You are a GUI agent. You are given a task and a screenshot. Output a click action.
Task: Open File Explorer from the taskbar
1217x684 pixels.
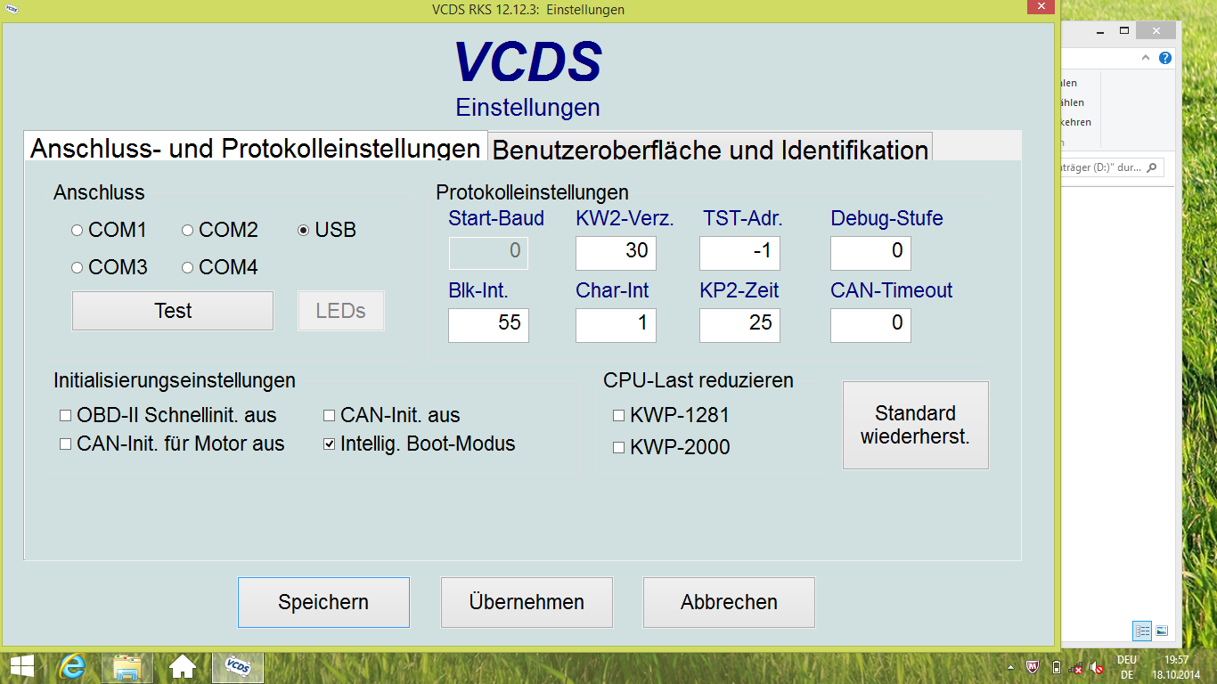tap(127, 666)
